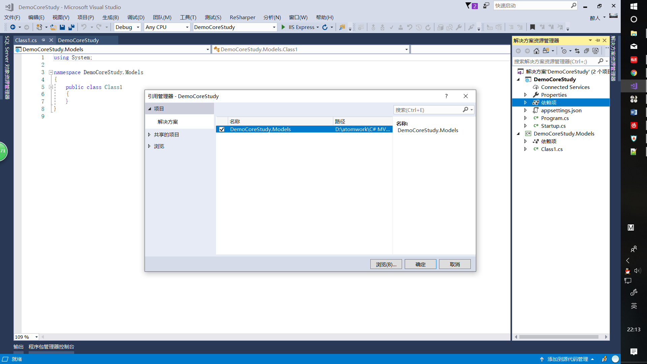This screenshot has width=647, height=364.
Task: Uncheck the DemoCoreStudy.Models reference checkbox
Action: [222, 129]
